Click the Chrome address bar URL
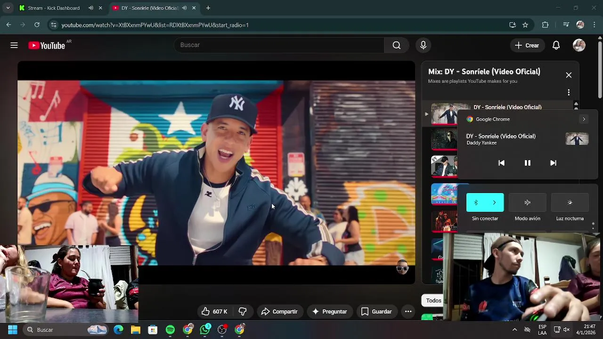Screen dimensions: 603x339 tap(155, 25)
